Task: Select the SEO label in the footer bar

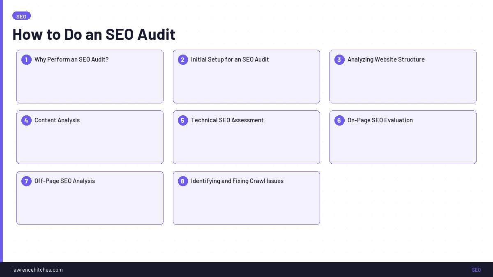Action: click(476, 270)
